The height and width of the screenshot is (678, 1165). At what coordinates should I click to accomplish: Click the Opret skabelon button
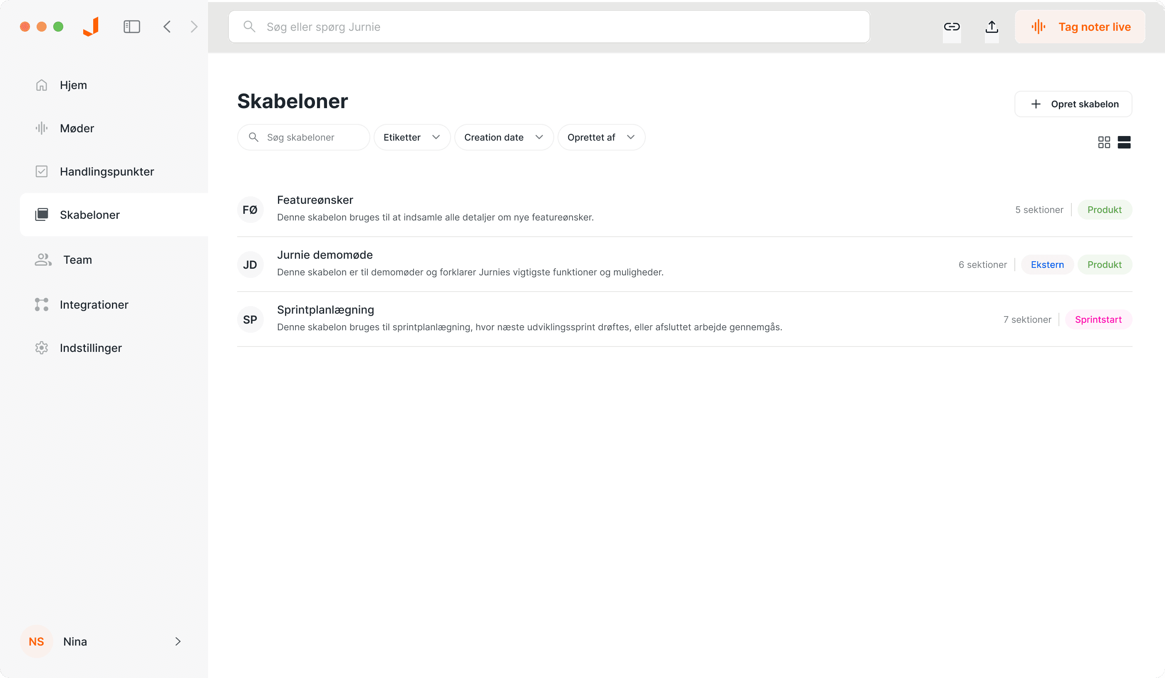pos(1073,104)
